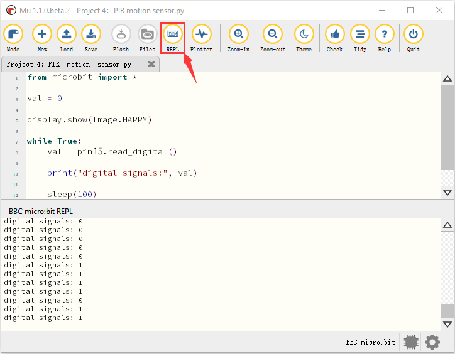Place cursor on 'val = 0' line
The height and width of the screenshot is (354, 455).
[x=45, y=99]
